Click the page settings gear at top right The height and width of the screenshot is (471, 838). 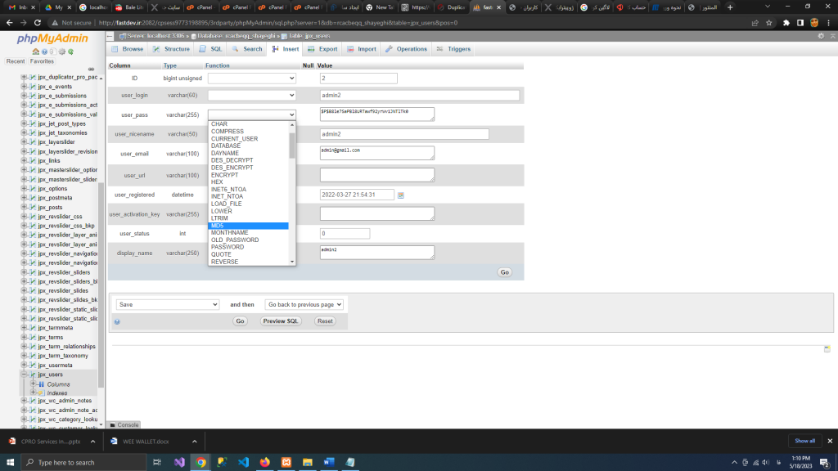coord(822,36)
